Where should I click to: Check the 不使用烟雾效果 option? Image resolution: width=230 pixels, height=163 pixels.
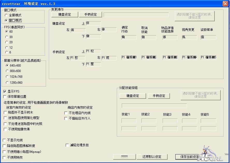point(5,129)
